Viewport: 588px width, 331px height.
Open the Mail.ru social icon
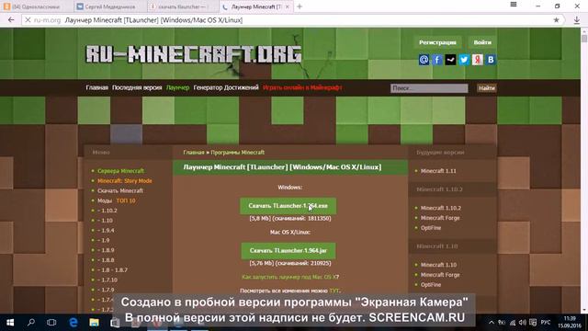pos(424,60)
